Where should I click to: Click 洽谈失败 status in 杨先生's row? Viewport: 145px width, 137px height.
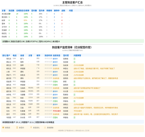(x=56, y=68)
